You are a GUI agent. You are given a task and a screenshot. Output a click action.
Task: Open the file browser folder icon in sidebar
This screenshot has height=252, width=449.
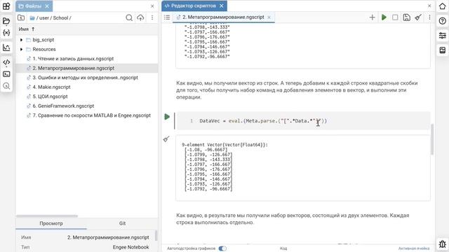click(x=6, y=20)
